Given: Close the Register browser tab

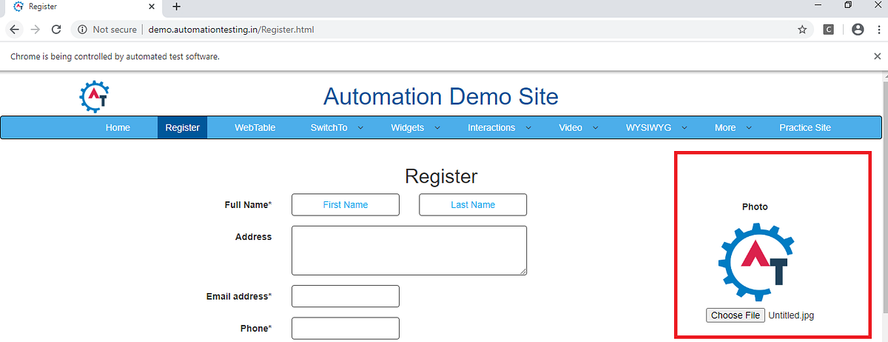Looking at the screenshot, I should [x=152, y=7].
